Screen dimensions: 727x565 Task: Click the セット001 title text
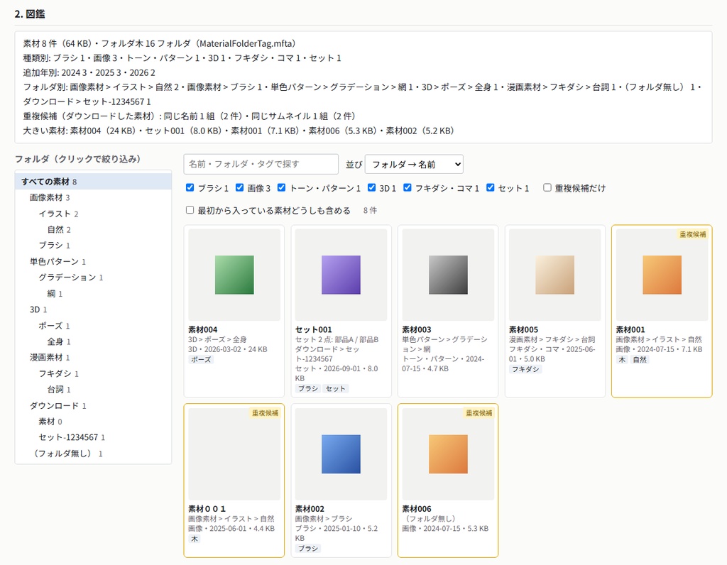(x=313, y=329)
